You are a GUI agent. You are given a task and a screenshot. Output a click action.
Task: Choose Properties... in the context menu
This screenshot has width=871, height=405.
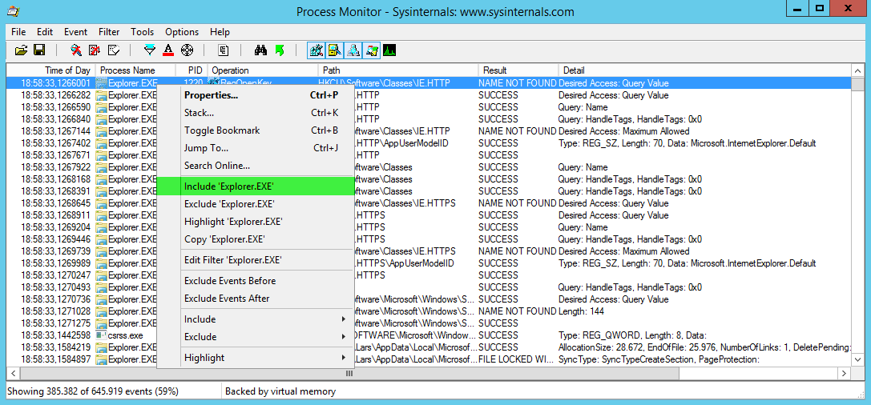click(x=256, y=95)
